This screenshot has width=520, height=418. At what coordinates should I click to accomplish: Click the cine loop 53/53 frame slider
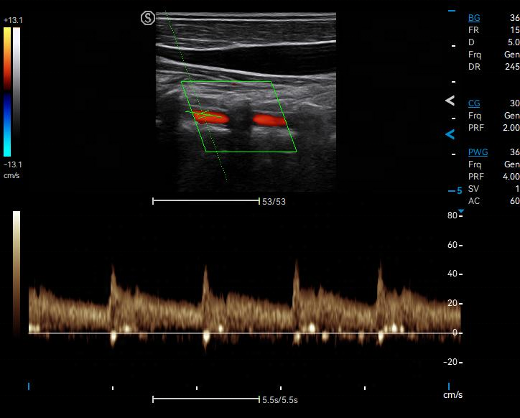coord(206,200)
